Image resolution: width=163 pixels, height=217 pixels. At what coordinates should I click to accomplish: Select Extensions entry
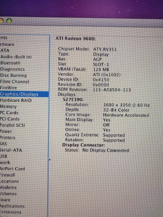coord(10,212)
